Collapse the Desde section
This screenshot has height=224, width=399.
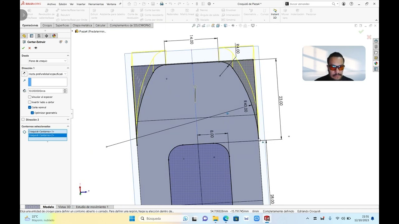point(68,56)
